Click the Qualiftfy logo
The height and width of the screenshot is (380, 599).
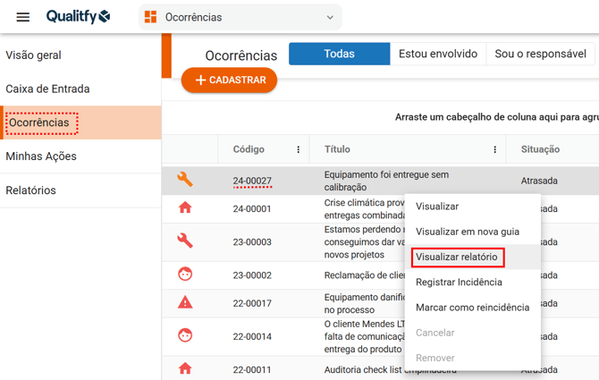tap(79, 17)
